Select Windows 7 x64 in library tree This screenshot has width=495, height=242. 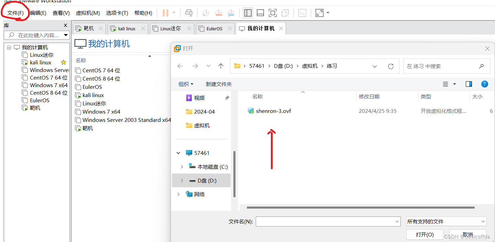[49, 85]
